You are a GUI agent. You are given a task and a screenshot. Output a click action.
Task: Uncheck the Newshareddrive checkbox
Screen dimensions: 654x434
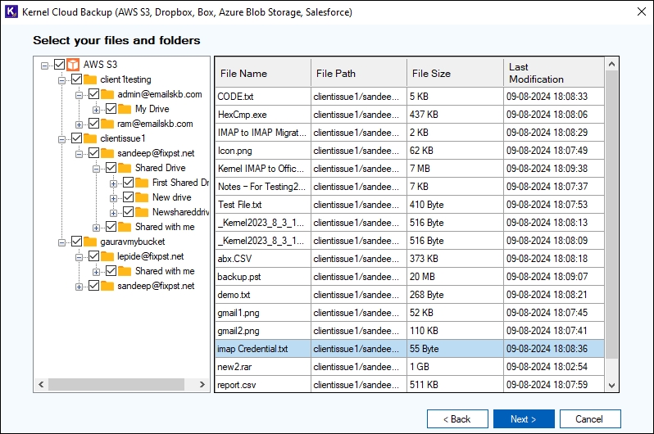pyautogui.click(x=129, y=212)
